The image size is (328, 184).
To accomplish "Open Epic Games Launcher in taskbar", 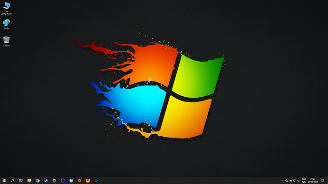I will click(x=54, y=181).
